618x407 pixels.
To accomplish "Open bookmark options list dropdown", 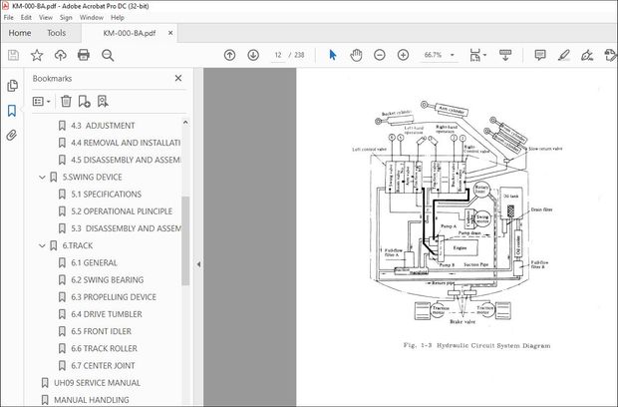I will click(x=42, y=102).
